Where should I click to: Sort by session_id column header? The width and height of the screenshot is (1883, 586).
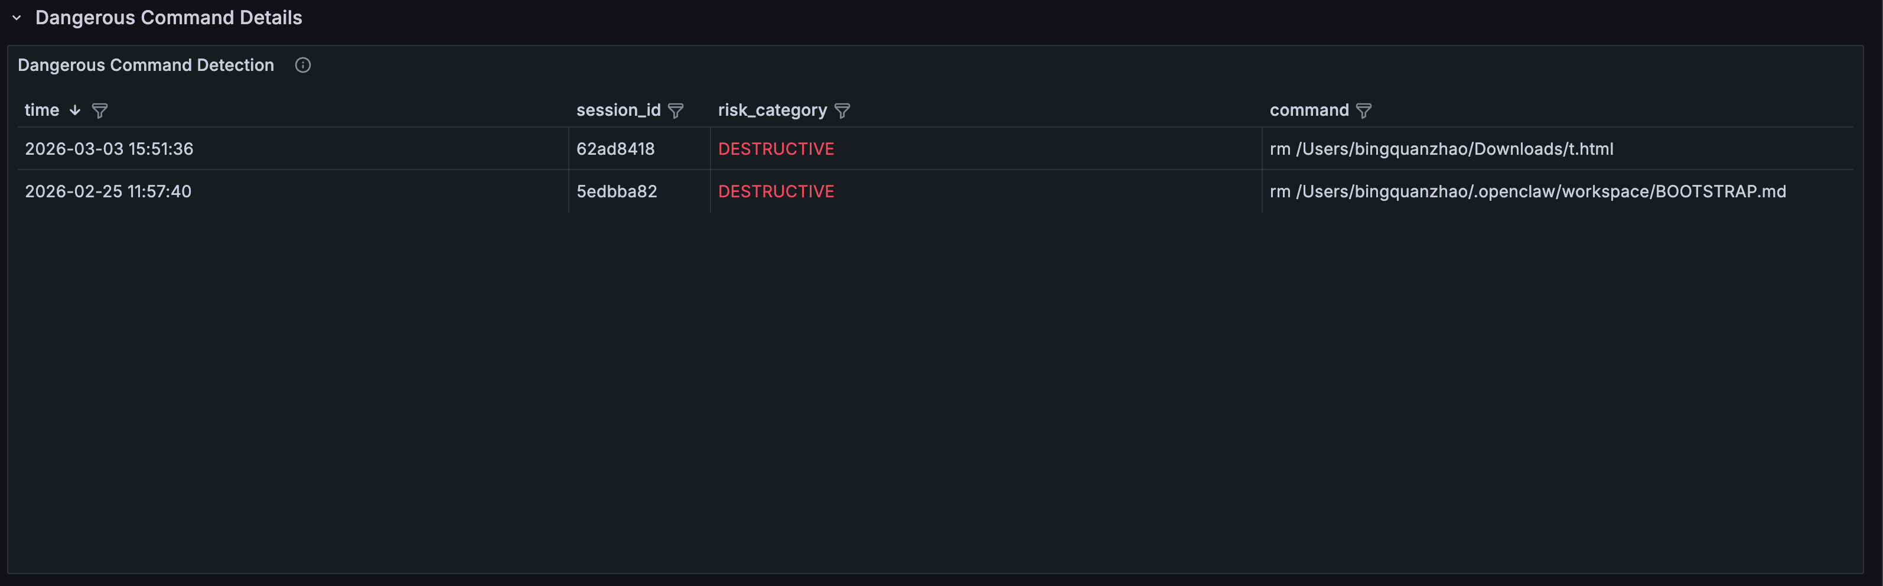coord(618,110)
